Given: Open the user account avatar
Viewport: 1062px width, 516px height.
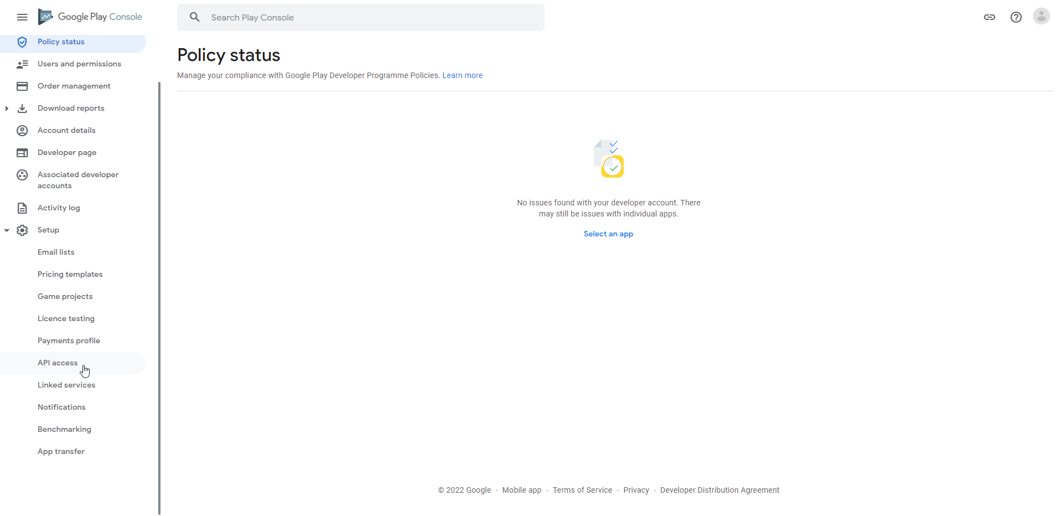Looking at the screenshot, I should point(1041,17).
